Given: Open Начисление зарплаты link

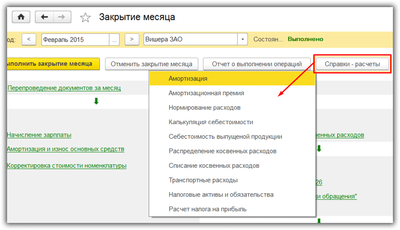Looking at the screenshot, I should [x=39, y=135].
